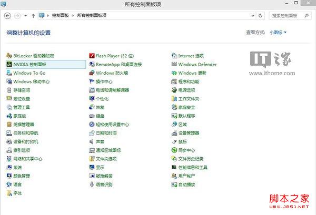Click the 电源选项 icon
The image size is (316, 215).
pos(174,90)
